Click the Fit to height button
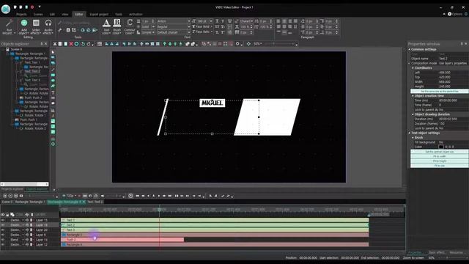 pyautogui.click(x=440, y=161)
